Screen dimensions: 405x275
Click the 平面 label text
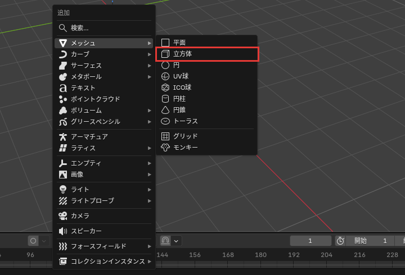click(x=179, y=43)
